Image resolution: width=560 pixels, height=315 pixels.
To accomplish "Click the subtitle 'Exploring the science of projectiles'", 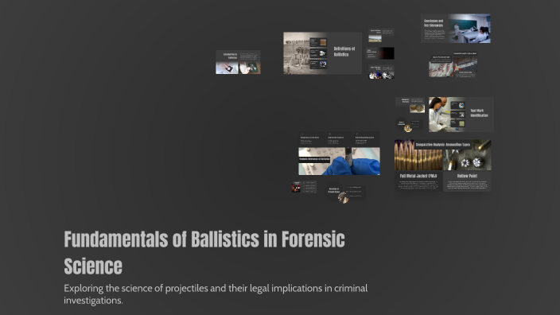I will click(x=216, y=294).
